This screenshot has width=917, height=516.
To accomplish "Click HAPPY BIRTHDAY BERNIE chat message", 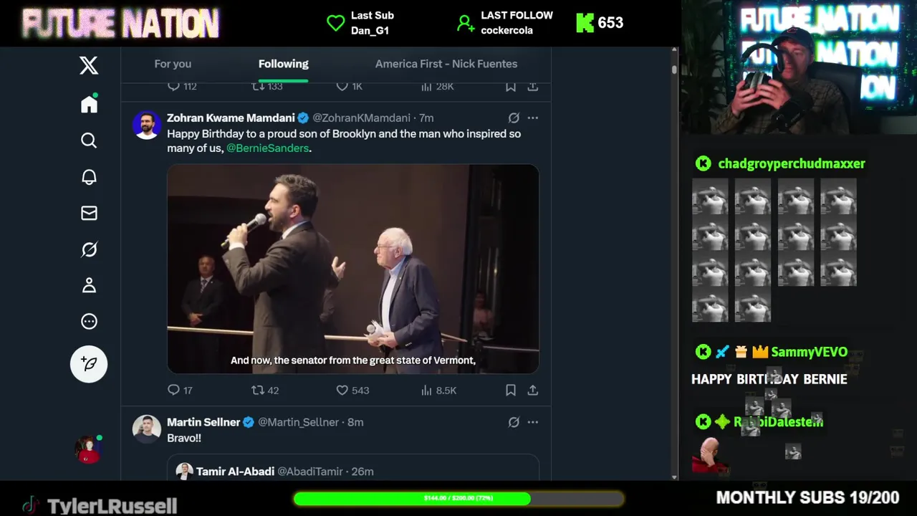I will tap(769, 379).
